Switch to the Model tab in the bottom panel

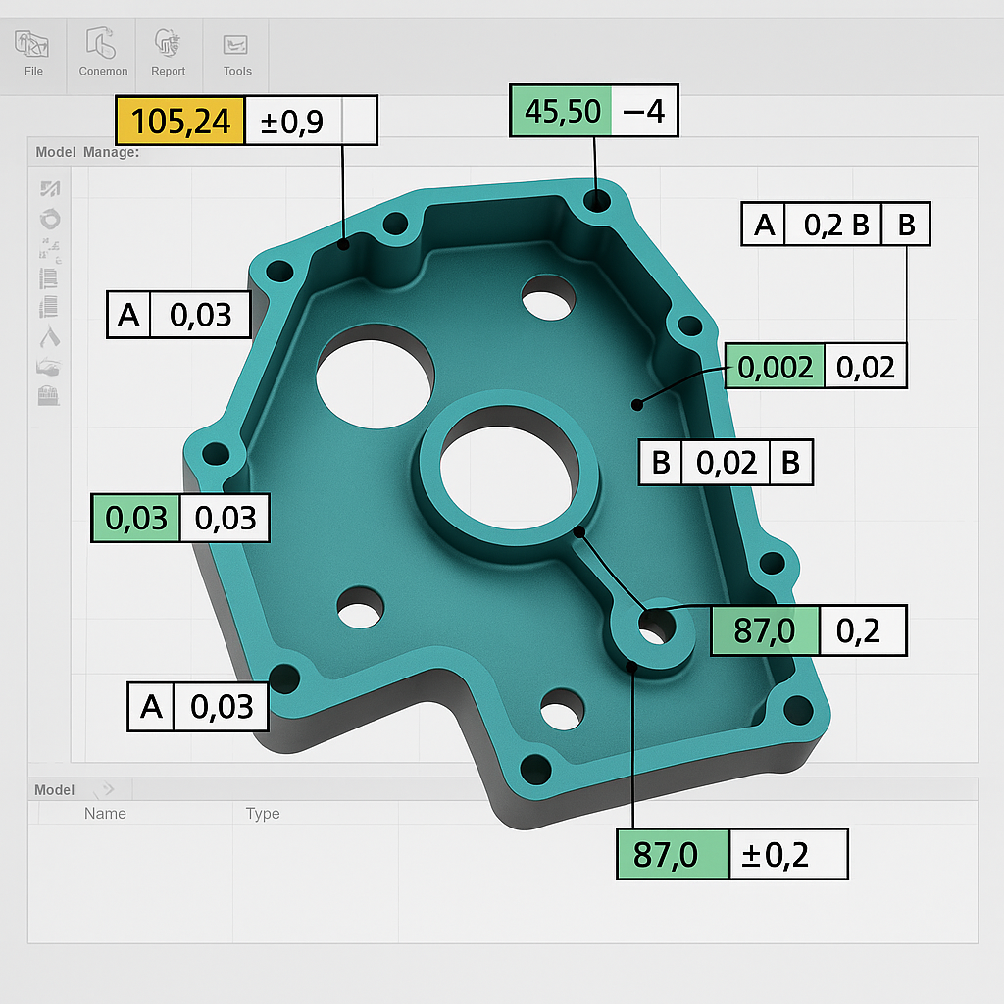(x=55, y=790)
